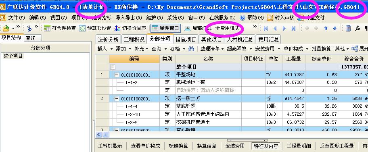The height and width of the screenshot is (152, 368).
Task: Open the 特征及内容 bottom tab
Action: click(266, 146)
